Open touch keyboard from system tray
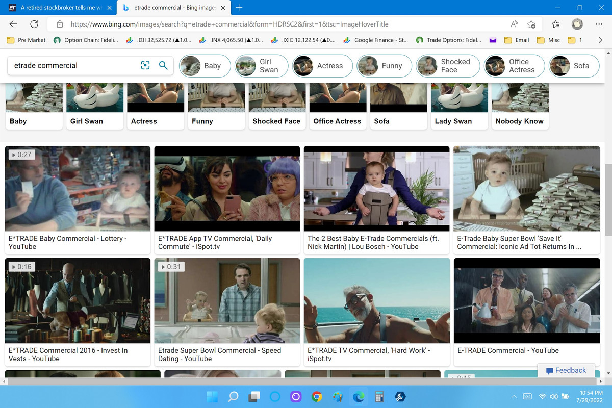The width and height of the screenshot is (612, 408). 528,396
